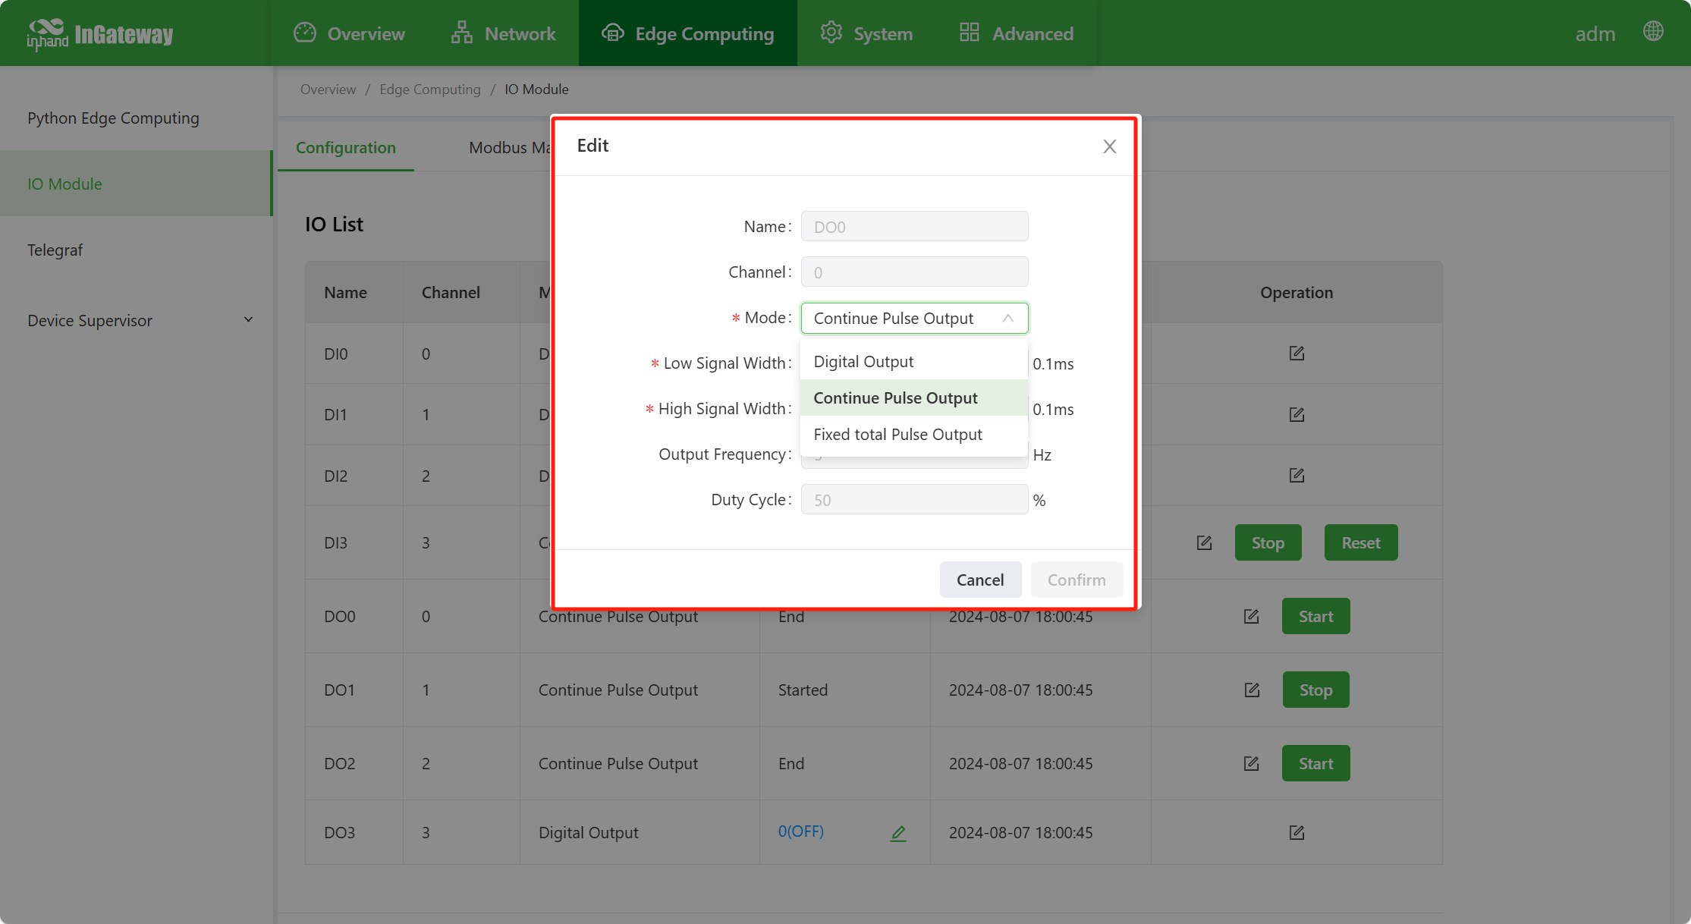
Task: Choose Fixed total Pulse Output option
Action: [897, 435]
